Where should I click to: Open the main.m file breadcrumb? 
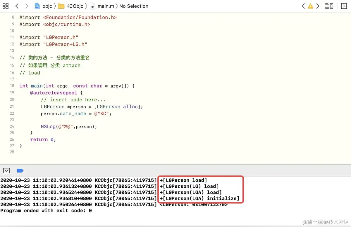(106, 6)
